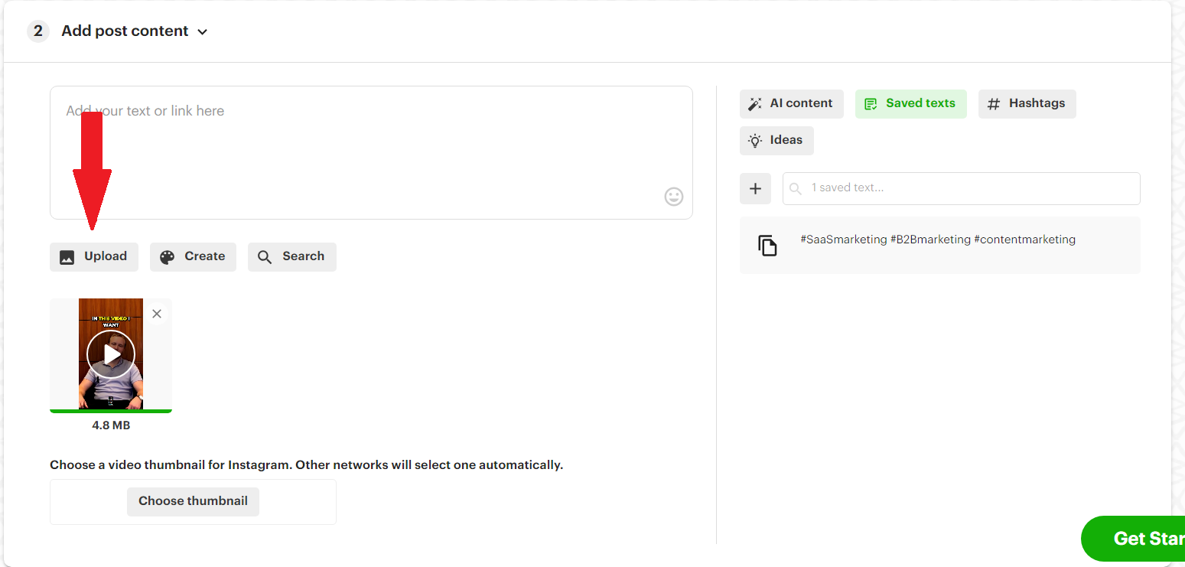Open the Ideas panel

tap(776, 140)
